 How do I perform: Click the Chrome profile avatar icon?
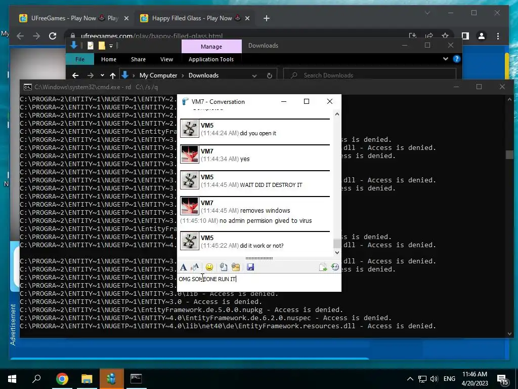[x=482, y=36]
